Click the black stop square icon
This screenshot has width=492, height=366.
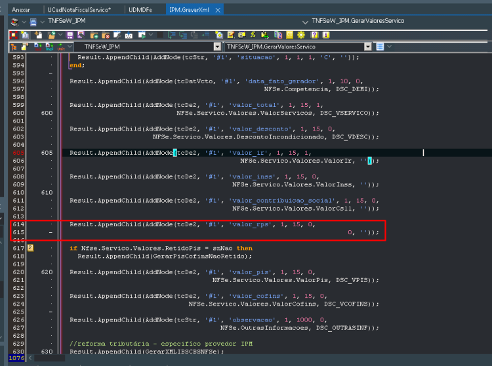(160, 35)
